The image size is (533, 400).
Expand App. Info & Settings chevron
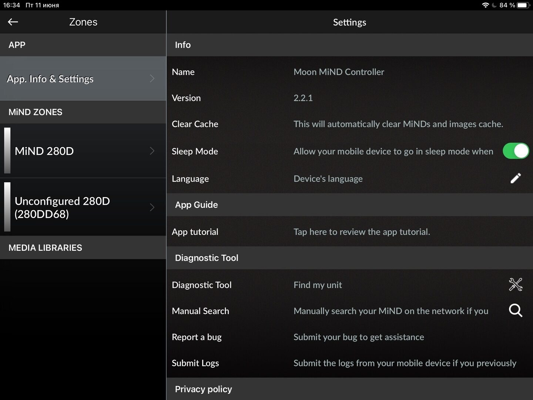pyautogui.click(x=152, y=79)
